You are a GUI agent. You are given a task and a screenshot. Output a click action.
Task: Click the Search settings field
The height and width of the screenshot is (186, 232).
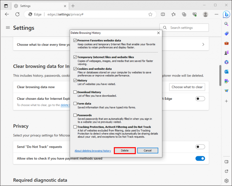pyautogui.click(x=184, y=28)
